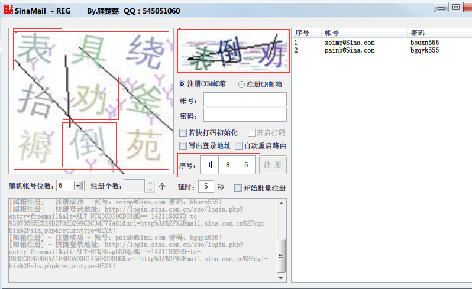The image size is (472, 289).
Task: Click the 密码 input field
Action: [x=245, y=115]
